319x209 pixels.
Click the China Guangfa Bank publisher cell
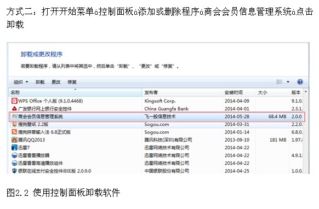pyautogui.click(x=167, y=109)
